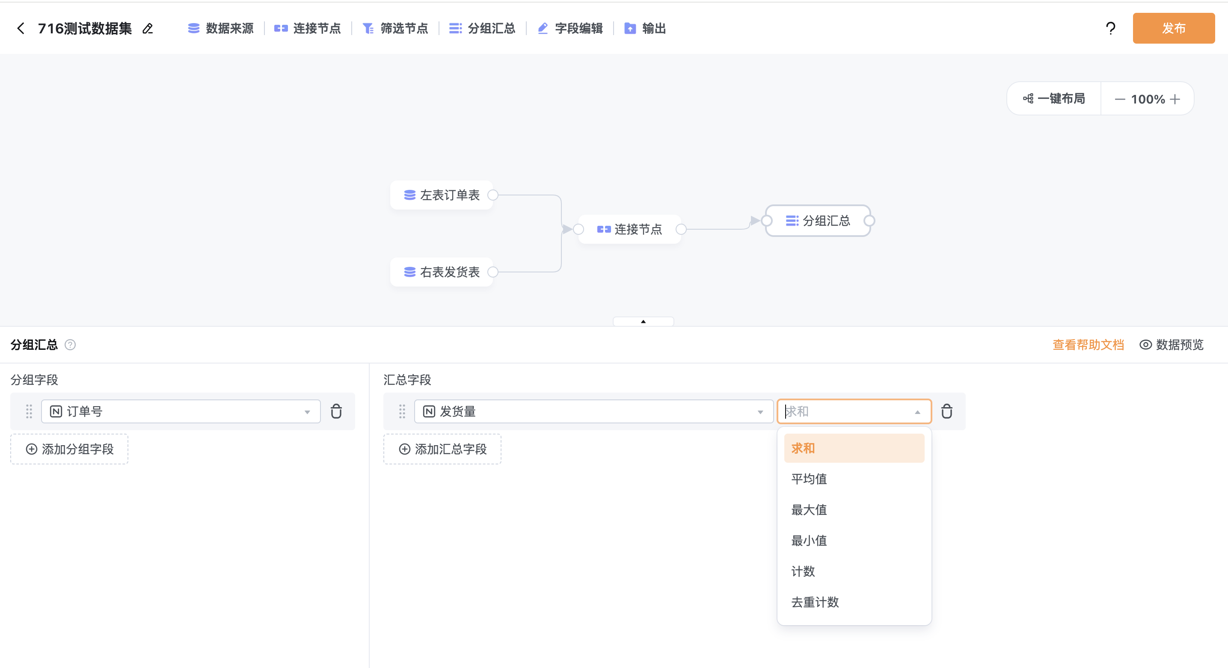Add a 分组汇总 node from toolbar

click(x=483, y=29)
